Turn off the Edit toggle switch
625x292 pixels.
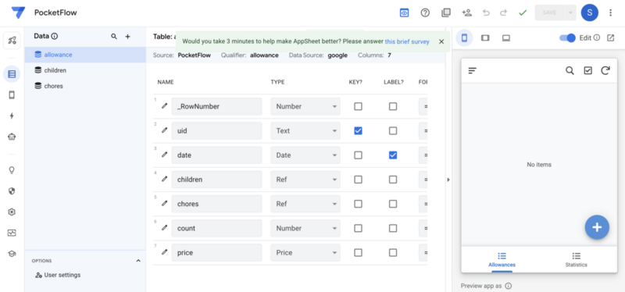(x=568, y=37)
